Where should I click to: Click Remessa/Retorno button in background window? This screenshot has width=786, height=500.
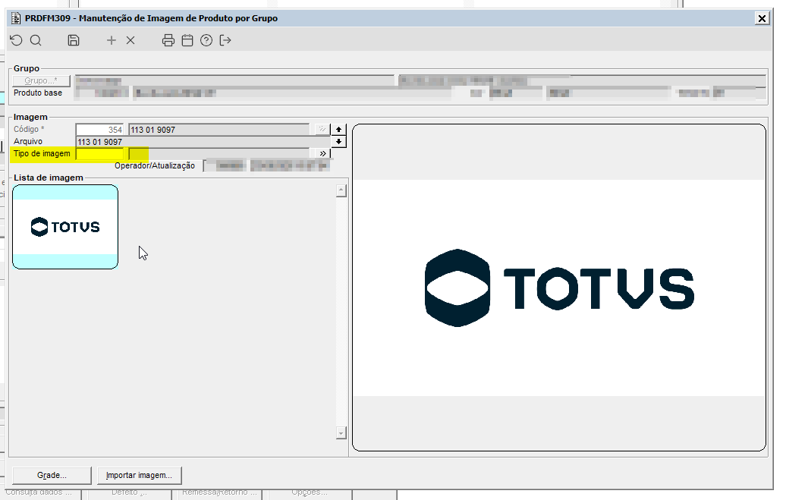(x=219, y=492)
